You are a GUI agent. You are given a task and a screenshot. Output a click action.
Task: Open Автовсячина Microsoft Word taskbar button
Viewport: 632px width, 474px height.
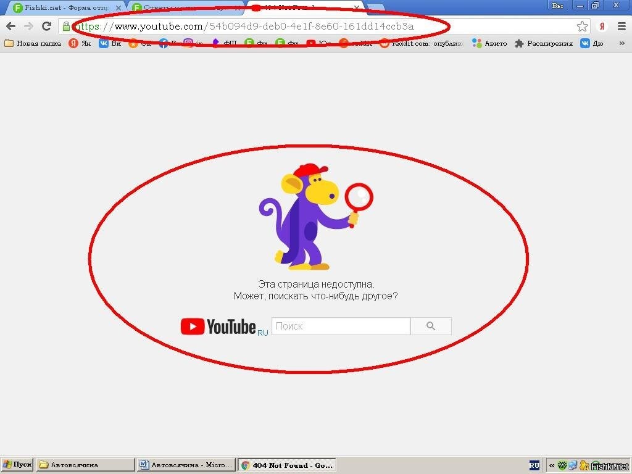point(186,465)
